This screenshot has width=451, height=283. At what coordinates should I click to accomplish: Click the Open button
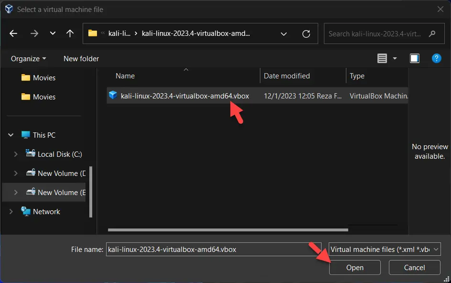click(354, 267)
